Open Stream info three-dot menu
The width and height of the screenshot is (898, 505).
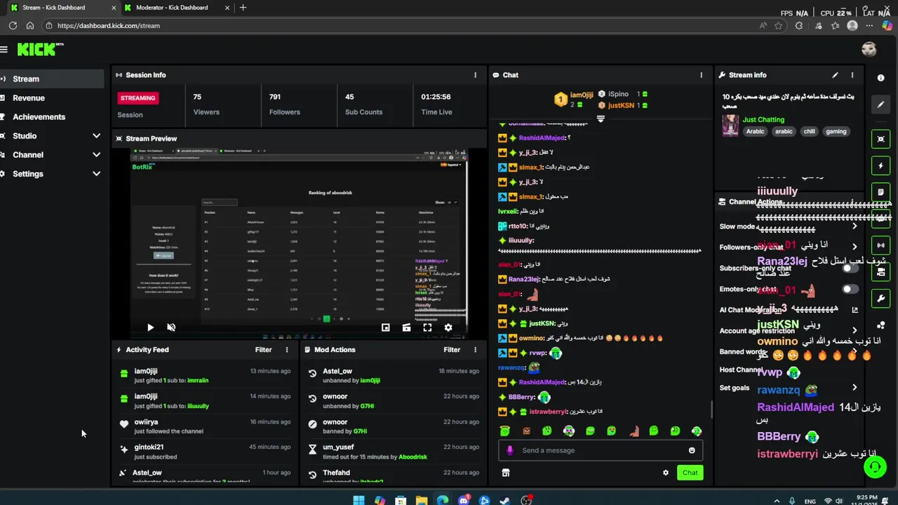click(x=852, y=75)
